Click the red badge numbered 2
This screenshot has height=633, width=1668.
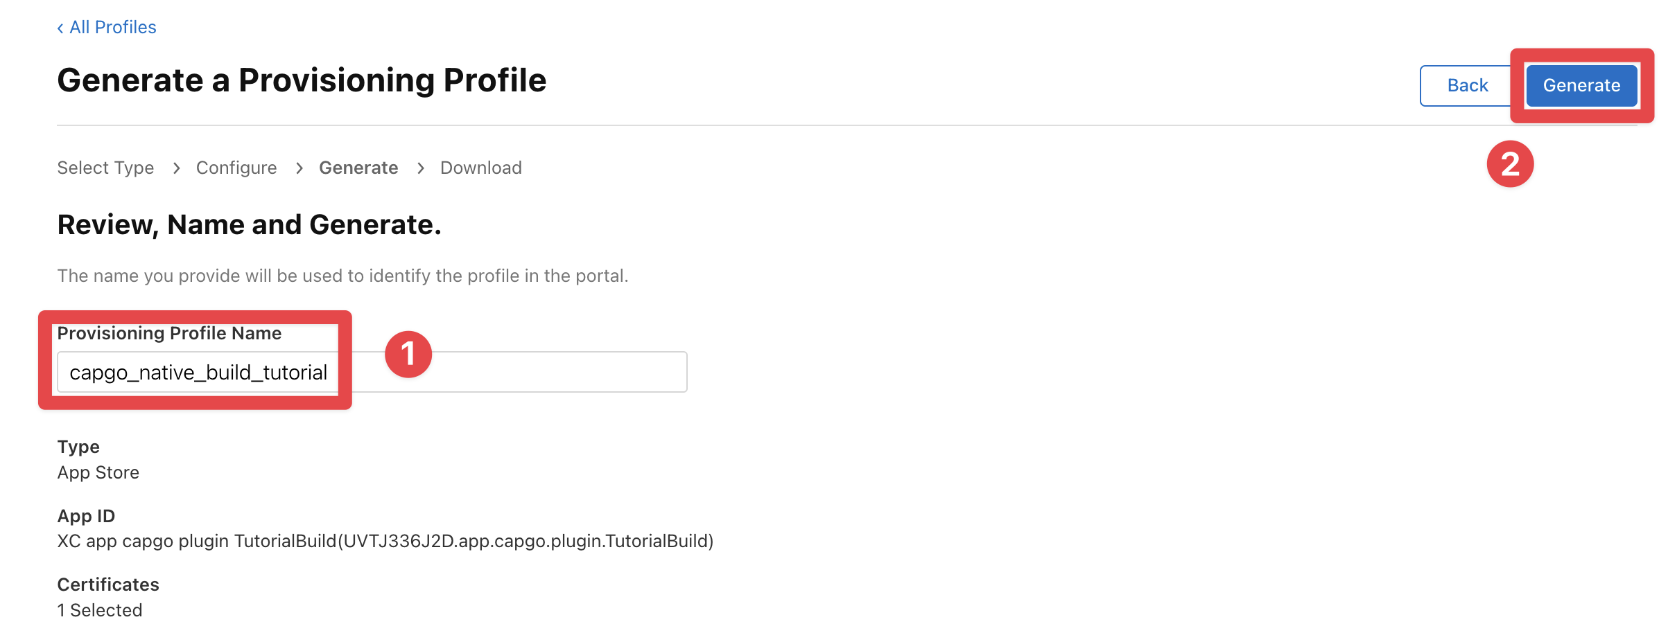click(x=1512, y=164)
